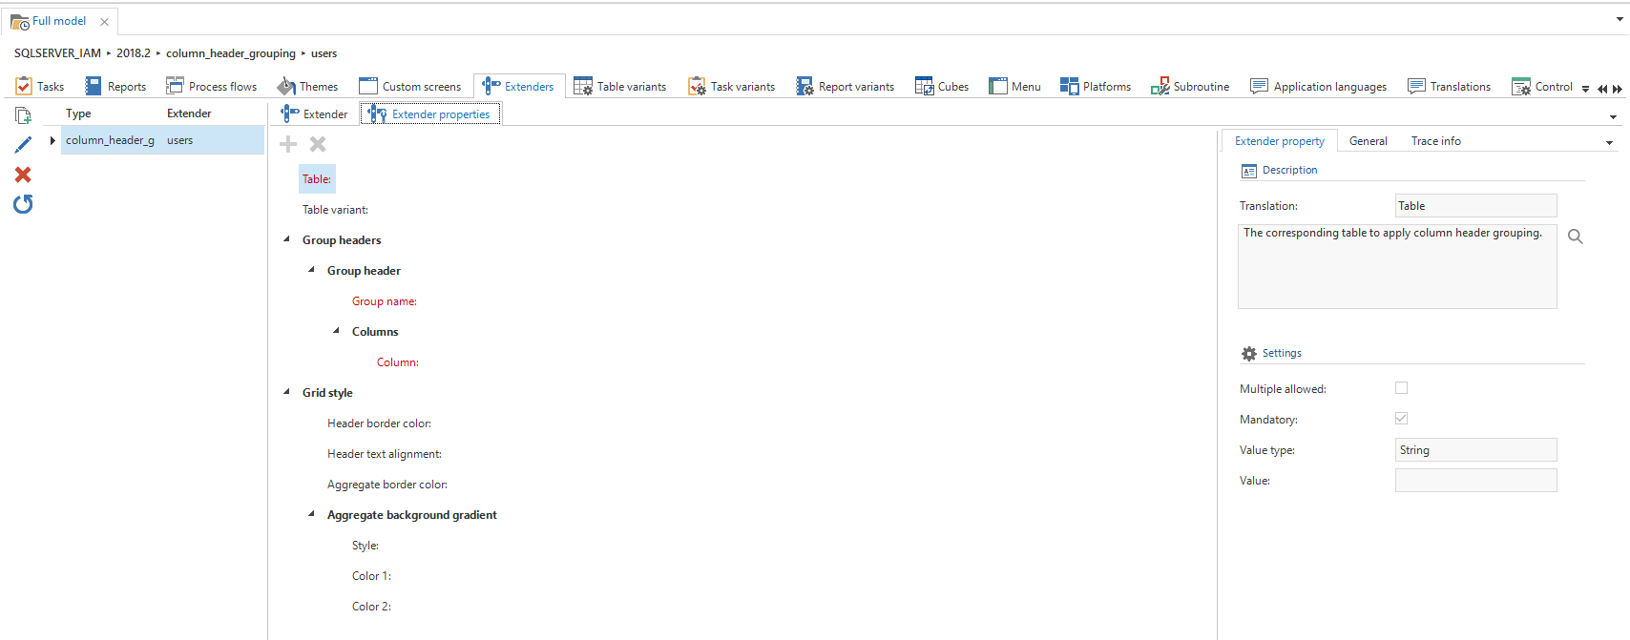Collapse the Group headers tree node

point(286,239)
